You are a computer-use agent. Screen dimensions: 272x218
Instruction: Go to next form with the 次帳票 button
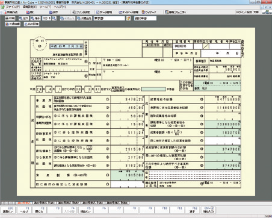coord(84,18)
